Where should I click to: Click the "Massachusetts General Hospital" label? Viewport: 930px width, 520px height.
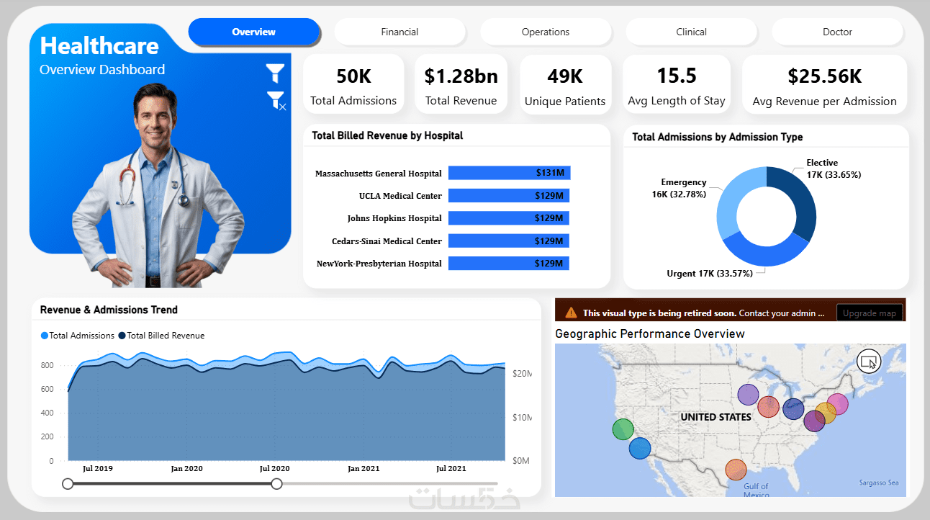click(379, 174)
